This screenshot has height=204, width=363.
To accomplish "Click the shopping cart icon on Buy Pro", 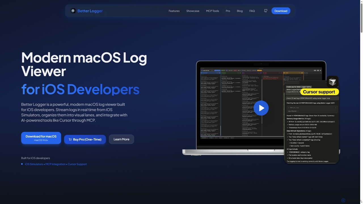I will 70,139.
